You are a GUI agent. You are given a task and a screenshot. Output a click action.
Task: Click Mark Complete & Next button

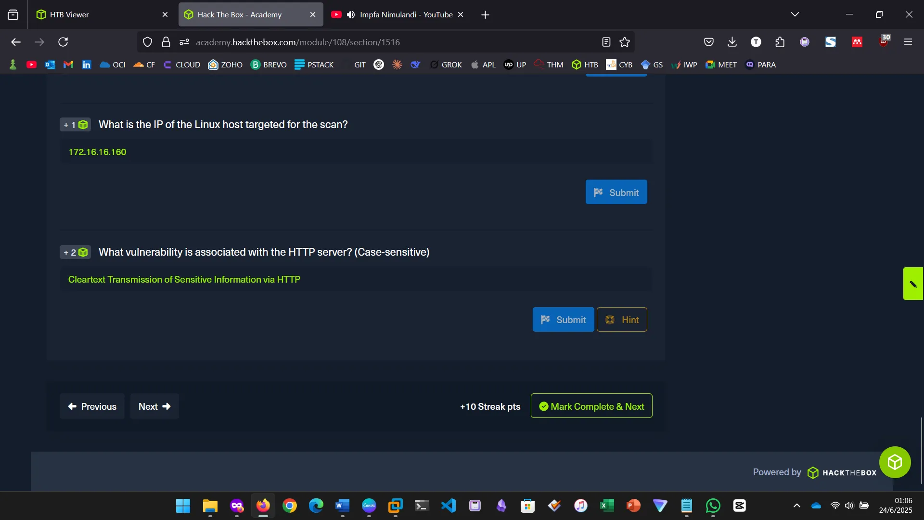591,406
